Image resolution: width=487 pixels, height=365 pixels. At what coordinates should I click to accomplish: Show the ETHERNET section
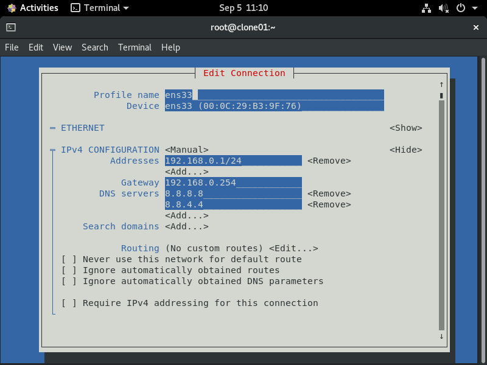[405, 128]
